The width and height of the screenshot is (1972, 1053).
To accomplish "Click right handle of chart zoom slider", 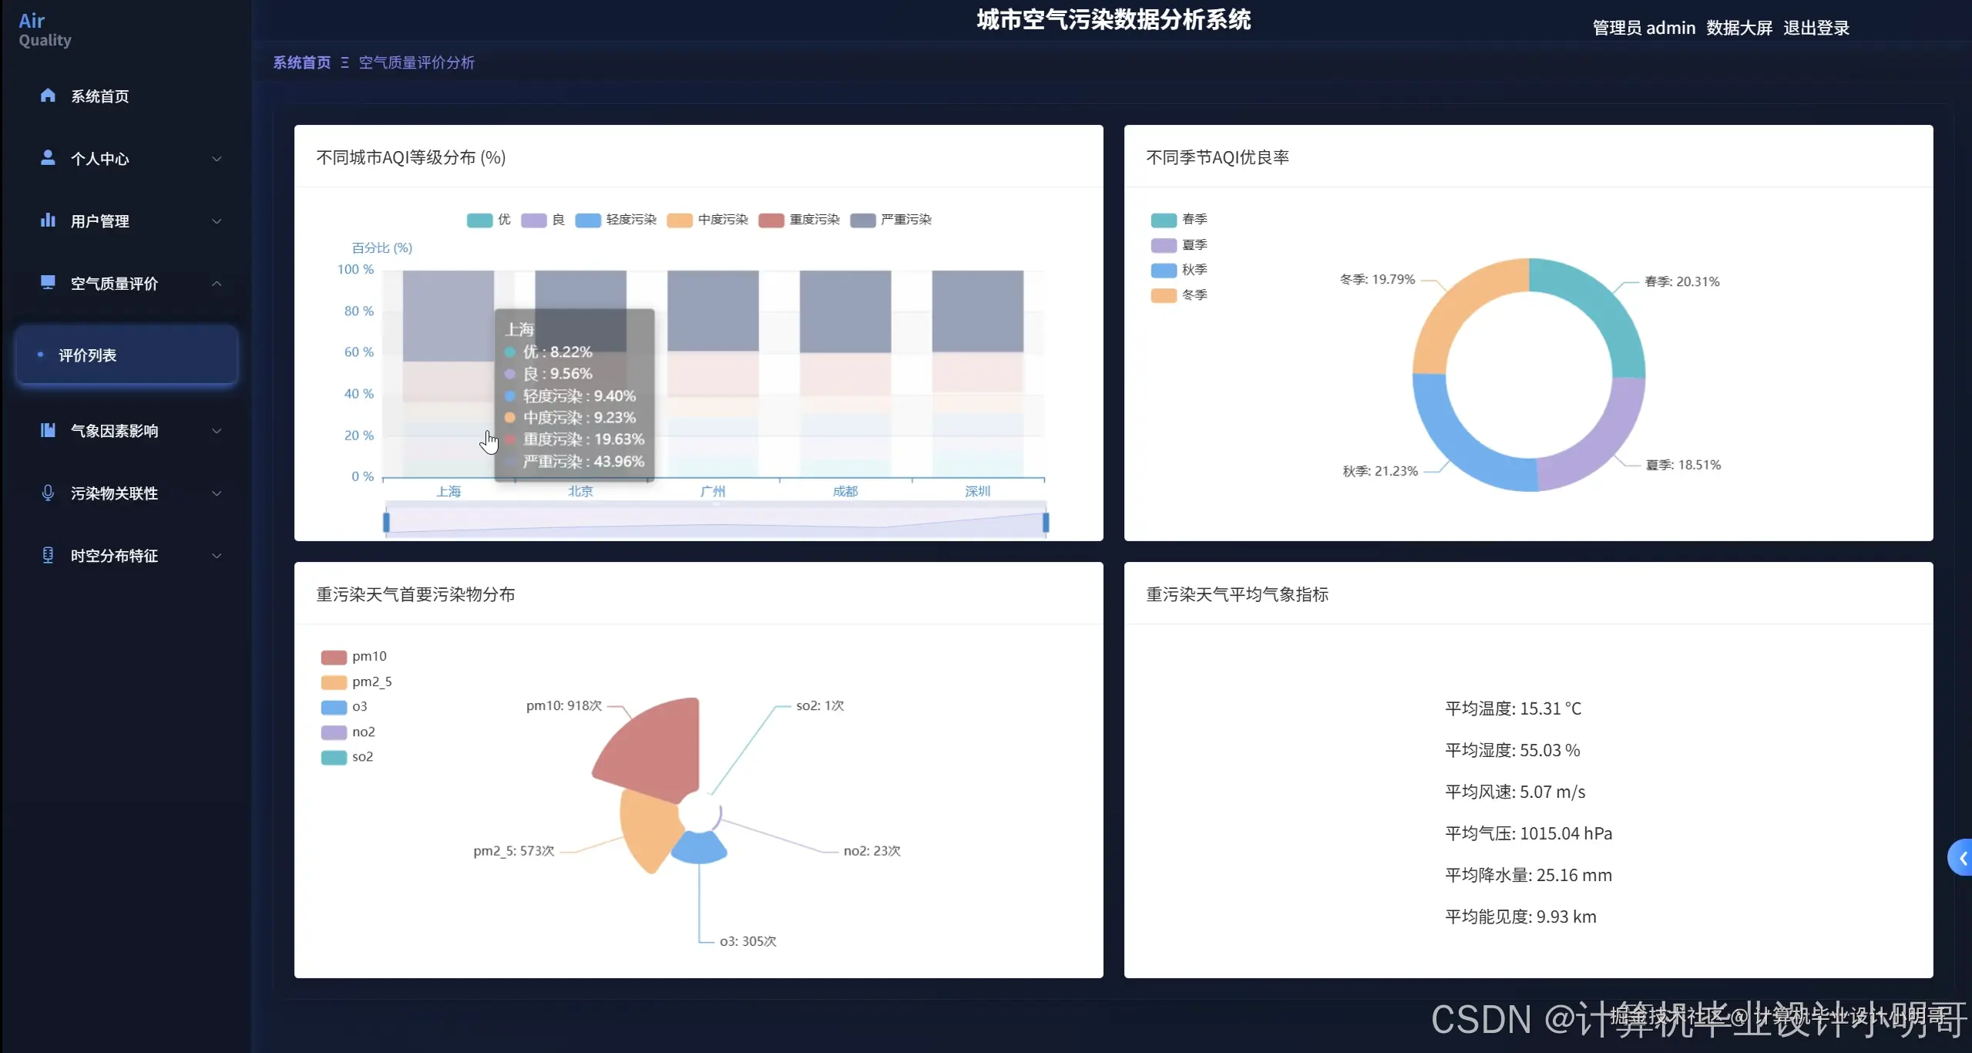I will [x=1046, y=523].
